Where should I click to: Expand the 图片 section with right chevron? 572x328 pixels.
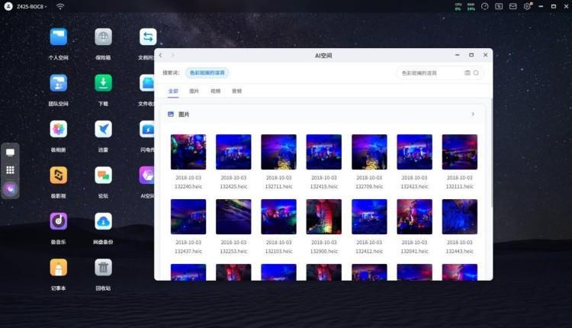point(473,114)
